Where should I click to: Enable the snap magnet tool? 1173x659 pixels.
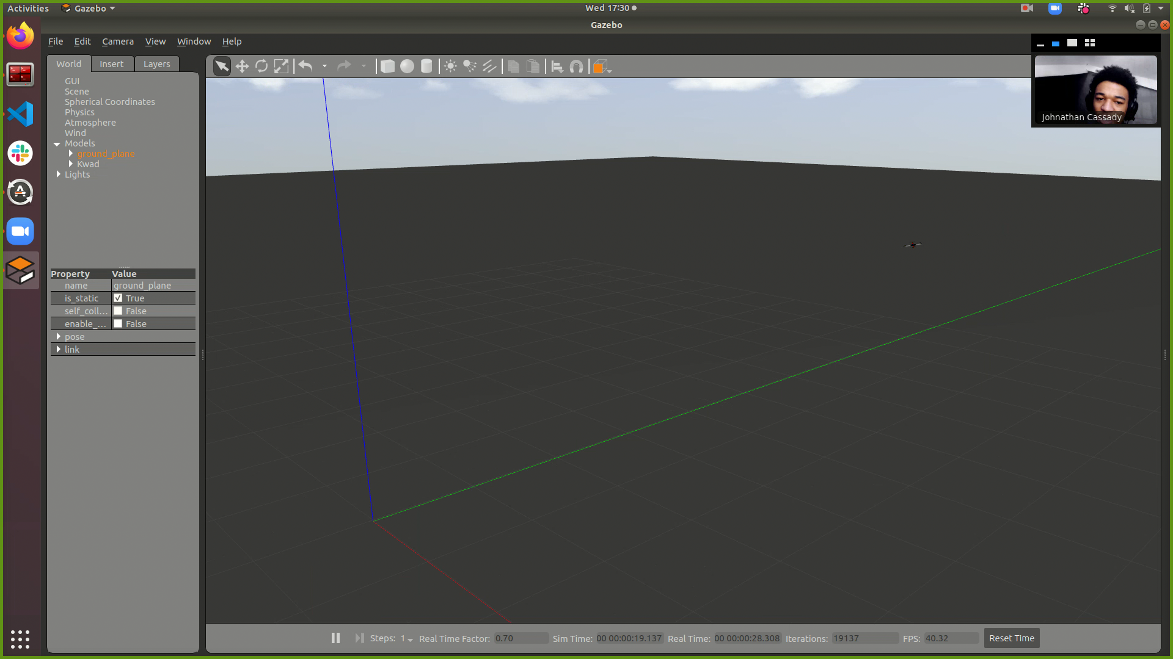coord(576,67)
